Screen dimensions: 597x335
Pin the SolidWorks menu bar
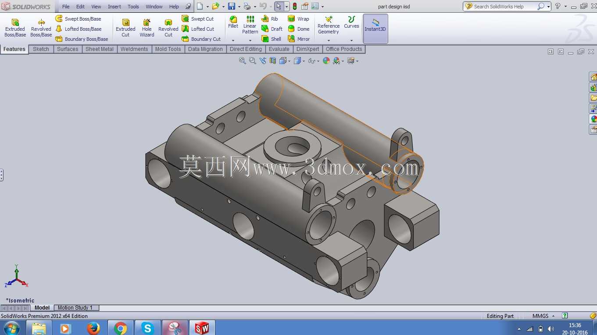[x=189, y=7]
